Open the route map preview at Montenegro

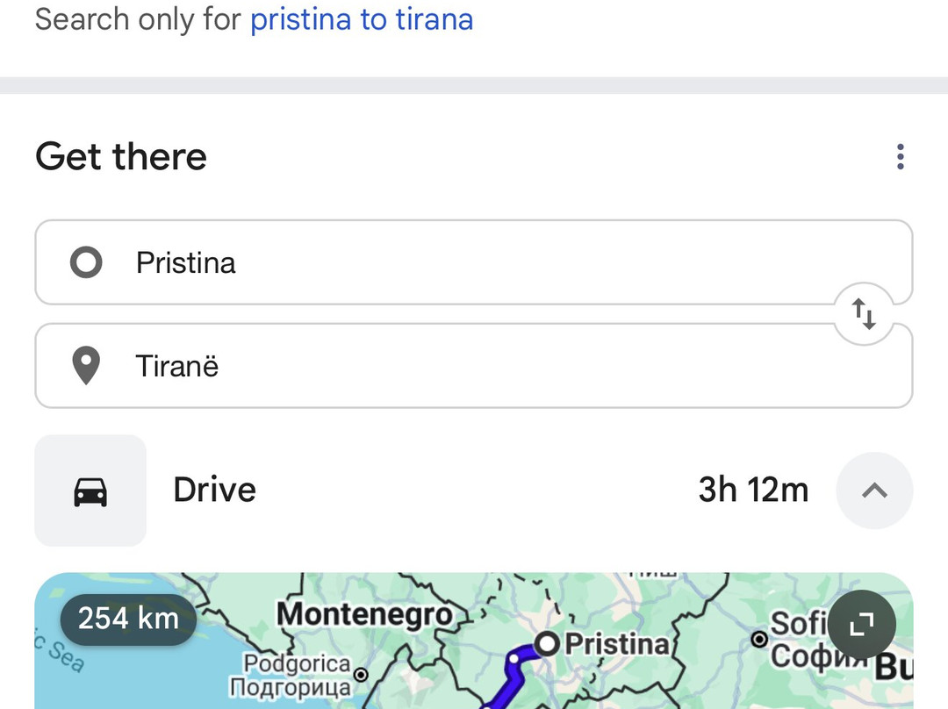(x=364, y=614)
